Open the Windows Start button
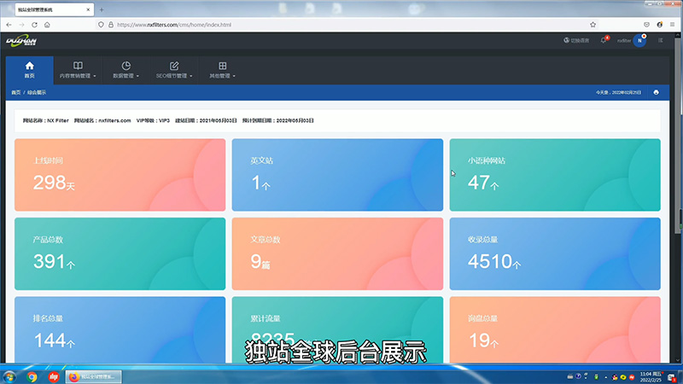Image resolution: width=683 pixels, height=384 pixels. [x=9, y=376]
